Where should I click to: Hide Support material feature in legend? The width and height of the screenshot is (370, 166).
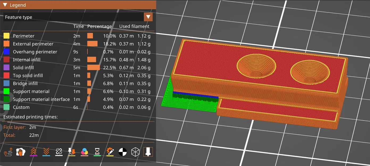click(x=77, y=91)
